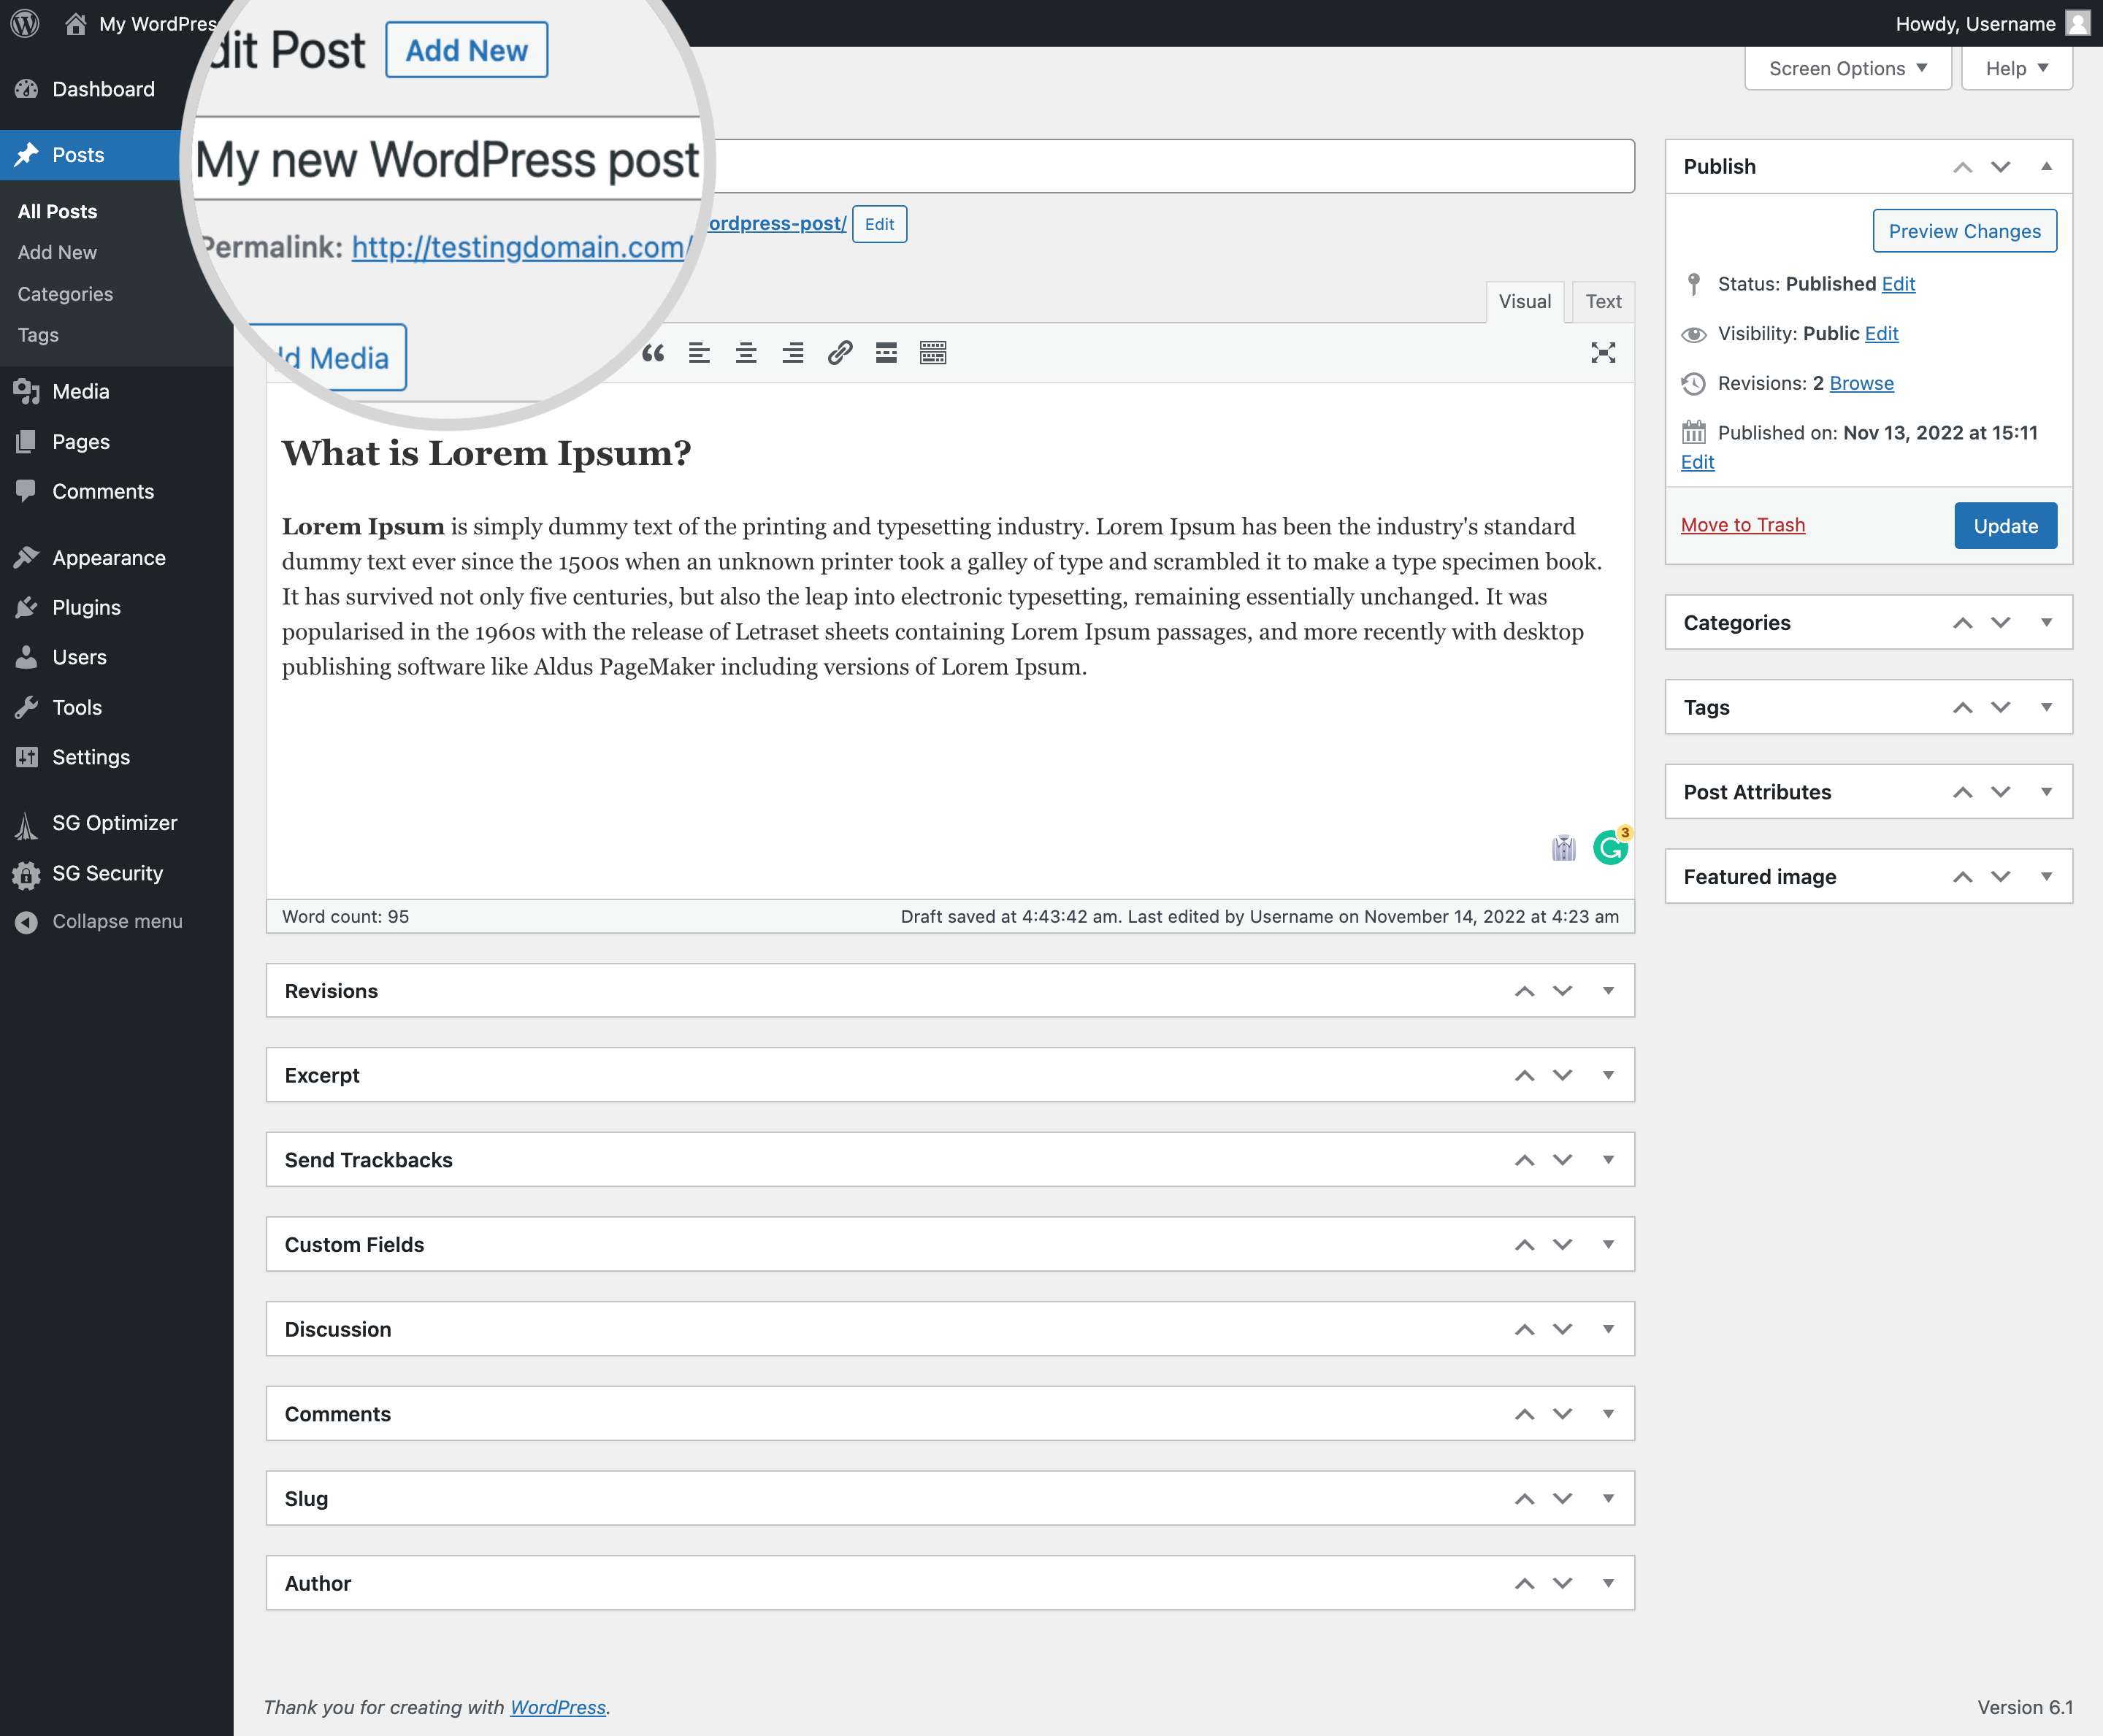Click the Update button
This screenshot has width=2103, height=1736.
coord(2005,526)
